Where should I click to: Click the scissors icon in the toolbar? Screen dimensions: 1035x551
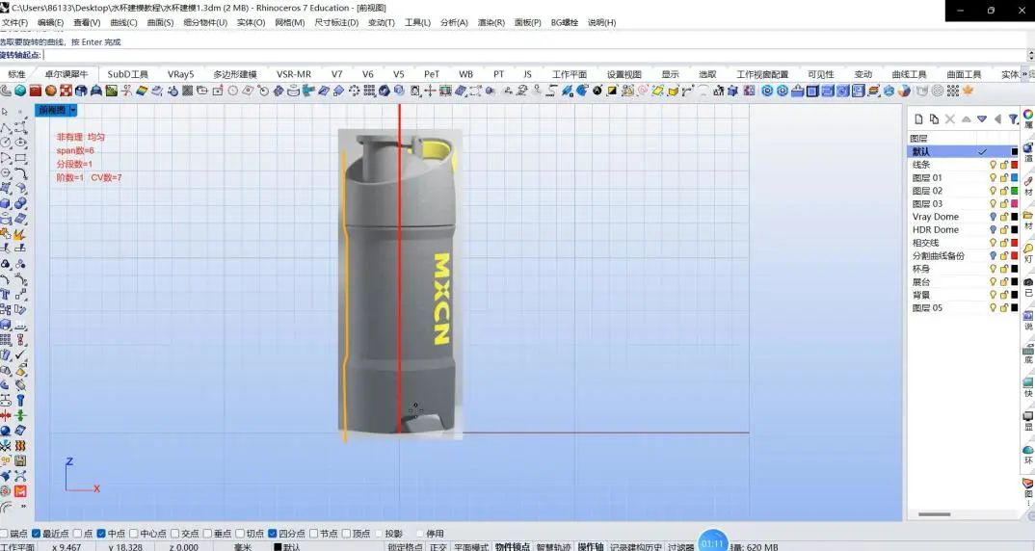coord(126,91)
